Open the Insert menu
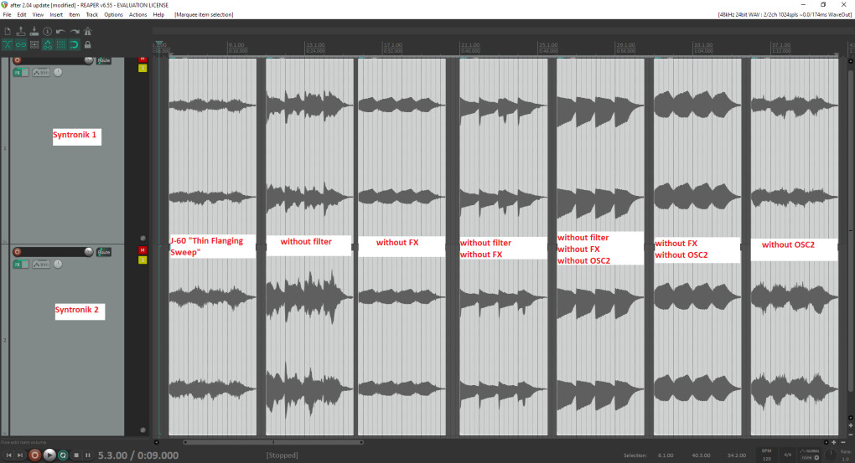The image size is (855, 463). tap(56, 15)
